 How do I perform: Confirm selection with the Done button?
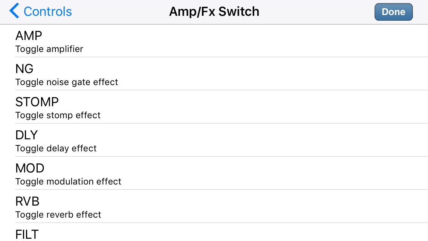[393, 12]
